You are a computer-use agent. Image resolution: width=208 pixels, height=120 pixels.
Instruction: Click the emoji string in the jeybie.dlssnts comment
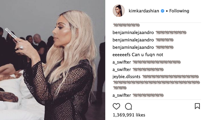(x=156, y=82)
